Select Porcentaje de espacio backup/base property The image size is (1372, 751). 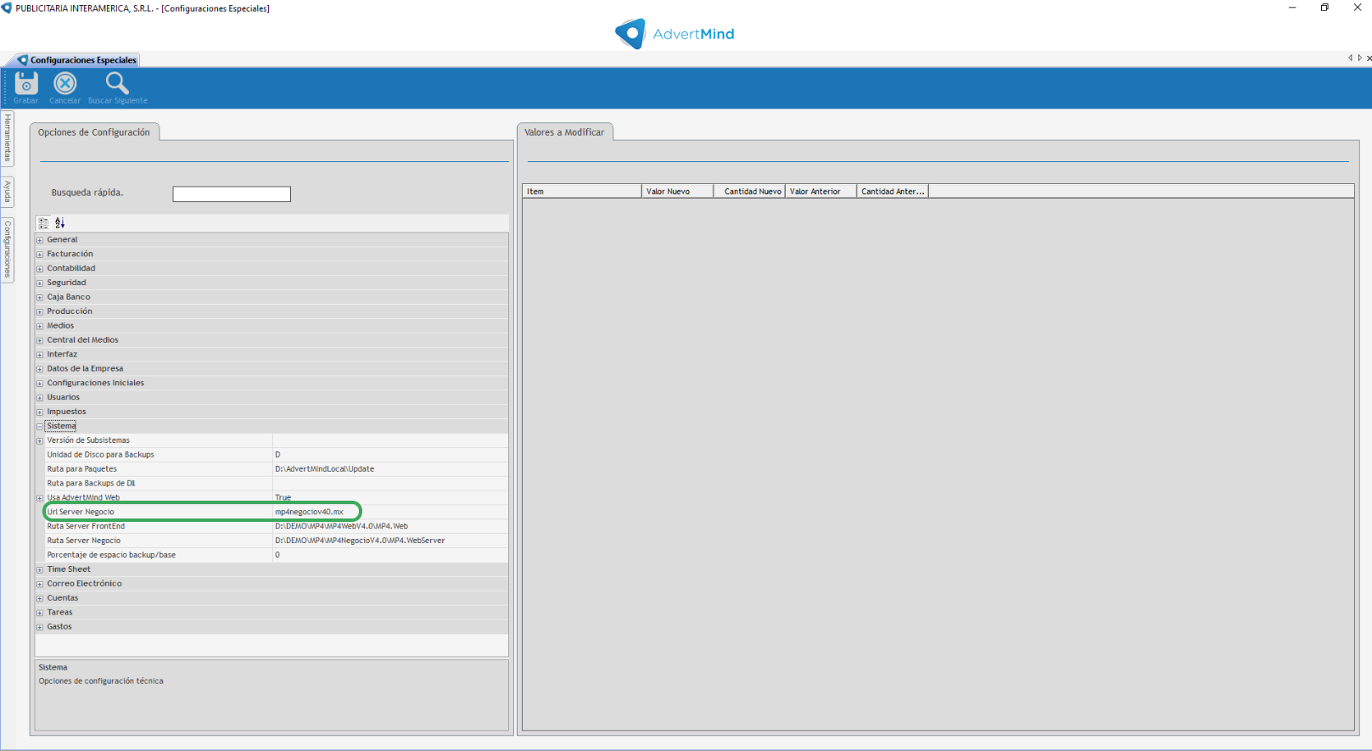coord(159,556)
